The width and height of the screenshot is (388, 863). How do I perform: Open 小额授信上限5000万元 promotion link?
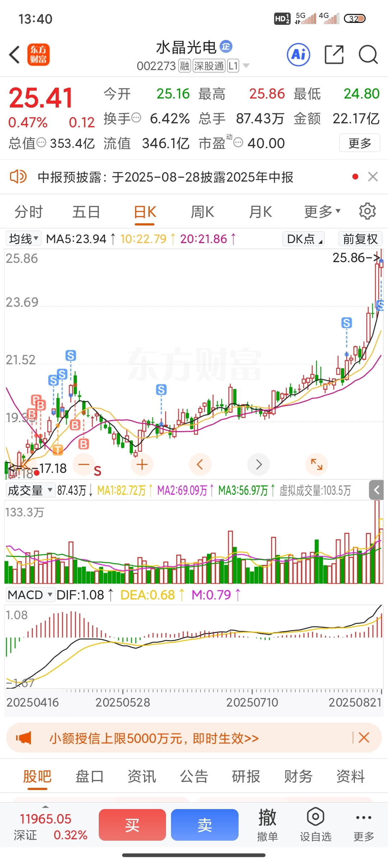pyautogui.click(x=154, y=738)
